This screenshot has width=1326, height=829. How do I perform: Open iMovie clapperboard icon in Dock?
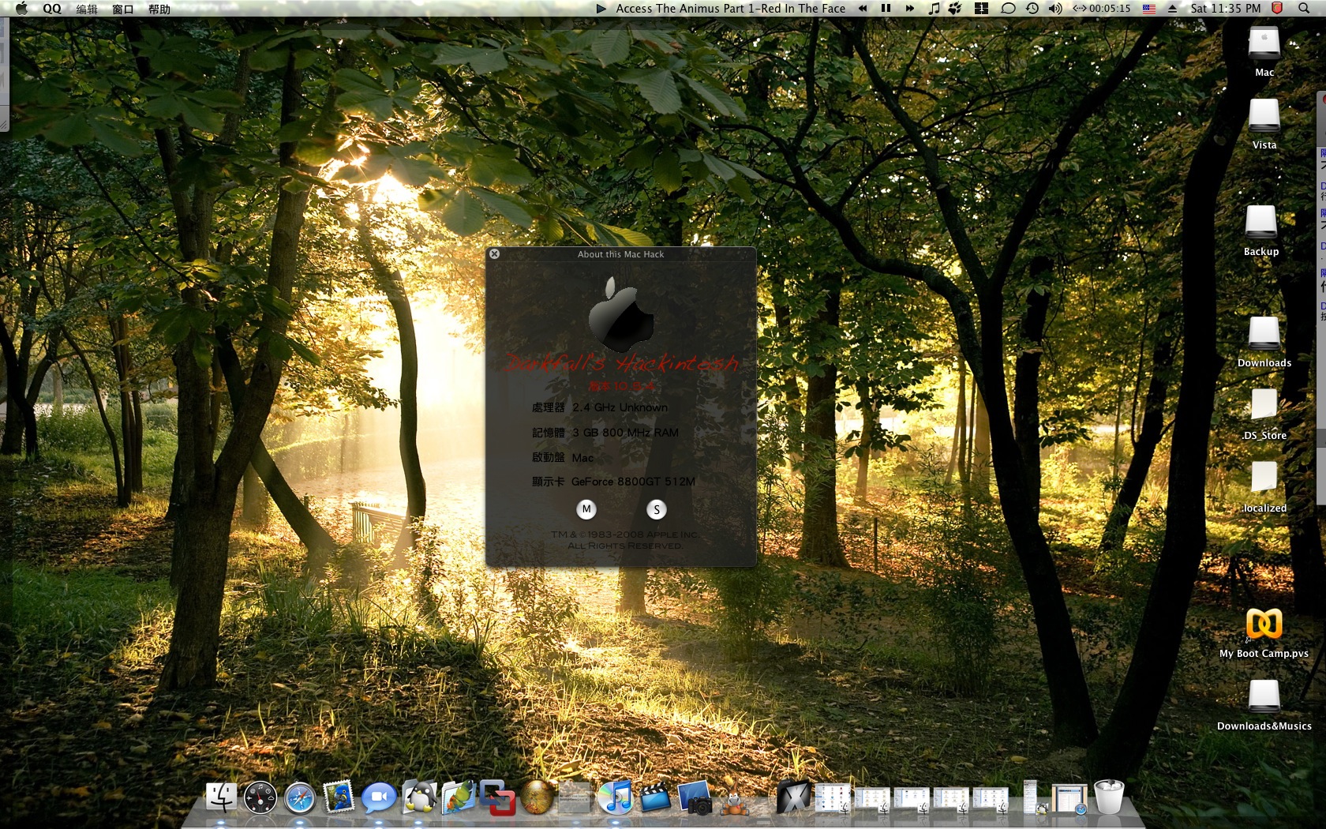pos(655,797)
